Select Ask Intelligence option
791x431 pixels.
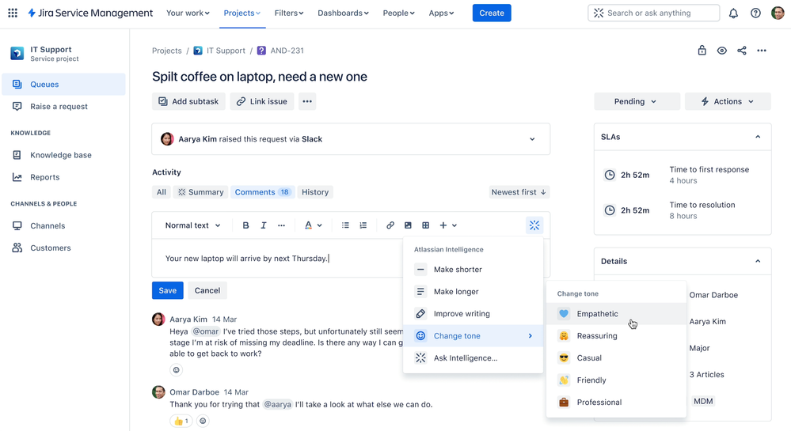pyautogui.click(x=473, y=358)
